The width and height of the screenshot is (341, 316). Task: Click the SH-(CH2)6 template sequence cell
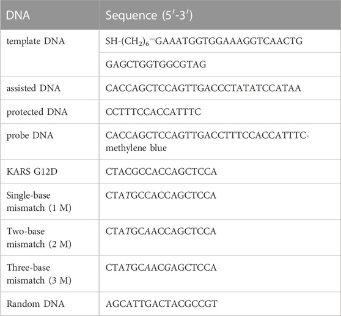coord(204,41)
